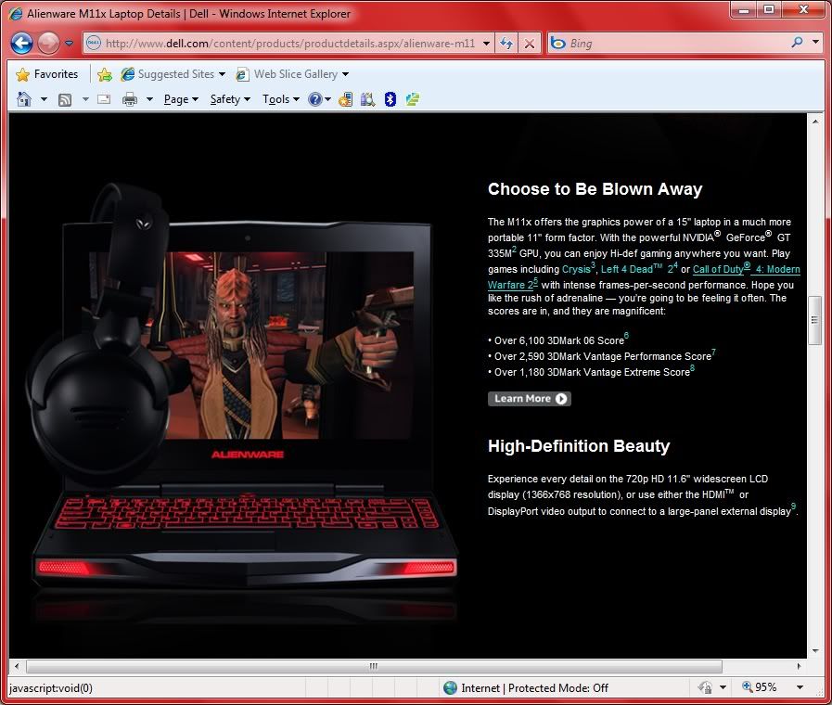Close the Internet Explorer window
Screen dimensions: 832x705
[803, 10]
